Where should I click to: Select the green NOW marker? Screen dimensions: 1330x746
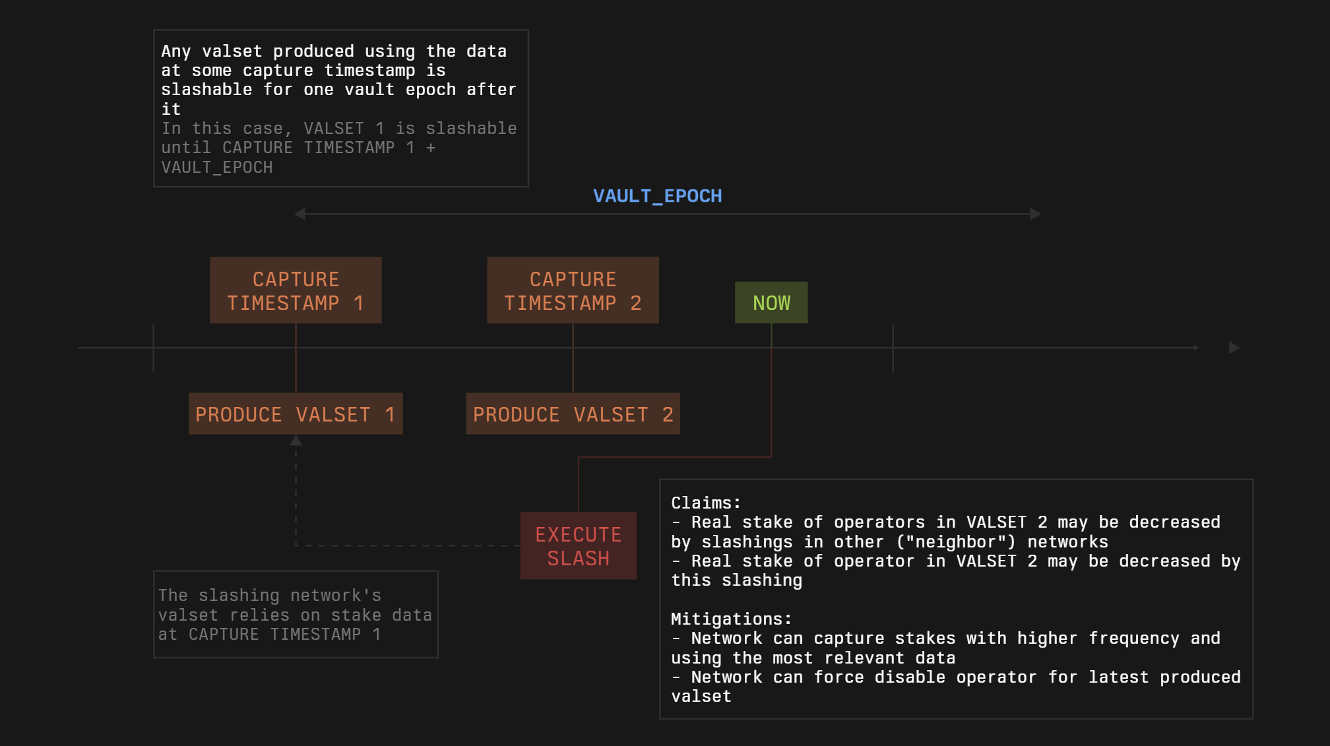click(x=771, y=303)
